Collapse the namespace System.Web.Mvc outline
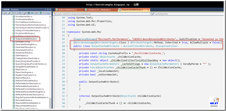The width and height of the screenshot is (226, 111). pyautogui.click(x=67, y=32)
